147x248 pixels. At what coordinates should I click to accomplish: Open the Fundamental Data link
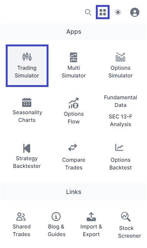(121, 101)
